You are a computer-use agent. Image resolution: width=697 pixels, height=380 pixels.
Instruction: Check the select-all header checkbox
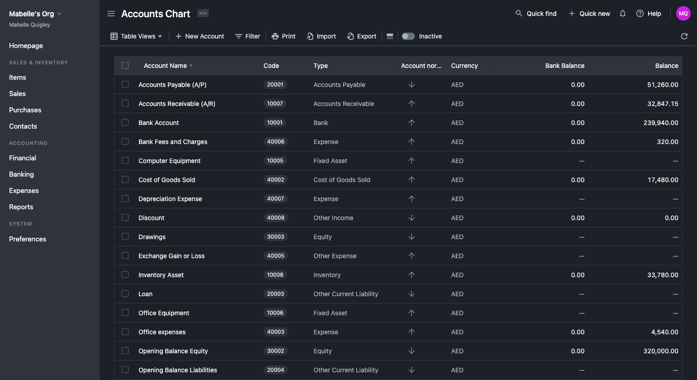click(x=125, y=66)
